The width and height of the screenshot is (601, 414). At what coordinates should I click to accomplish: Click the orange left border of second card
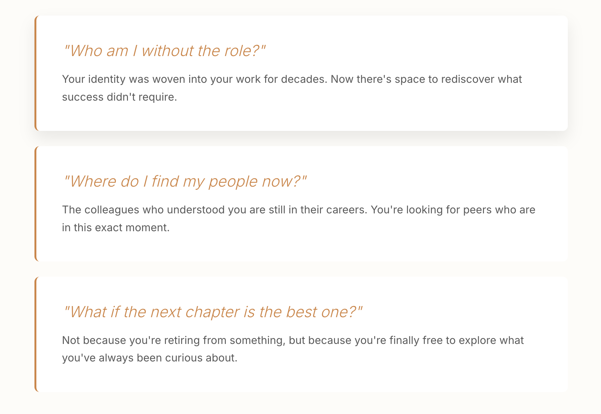[36, 204]
